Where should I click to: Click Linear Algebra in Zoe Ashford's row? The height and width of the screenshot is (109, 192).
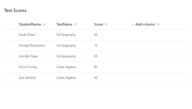66,78
